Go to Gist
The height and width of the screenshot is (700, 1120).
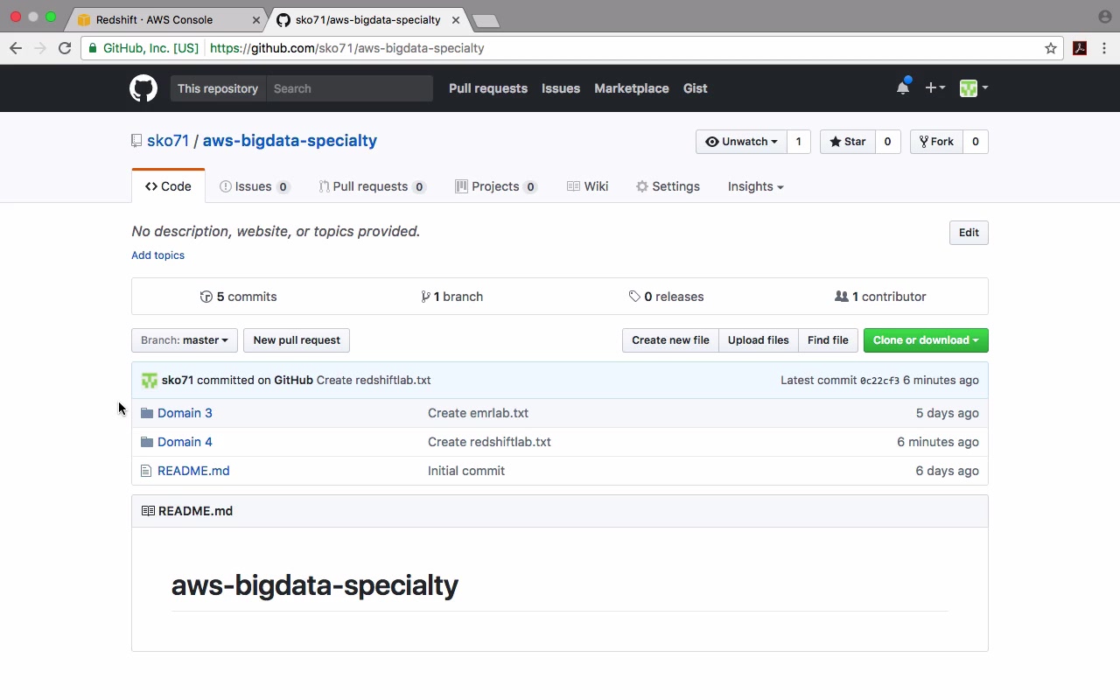[696, 88]
